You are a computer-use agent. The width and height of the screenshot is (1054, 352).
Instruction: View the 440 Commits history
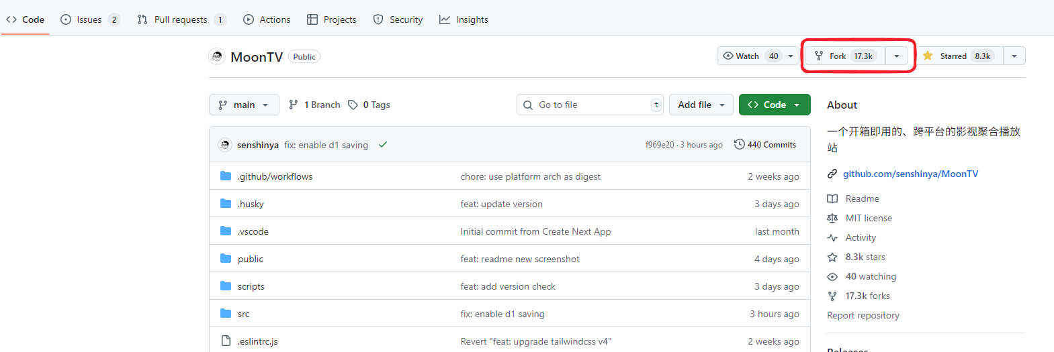point(765,145)
